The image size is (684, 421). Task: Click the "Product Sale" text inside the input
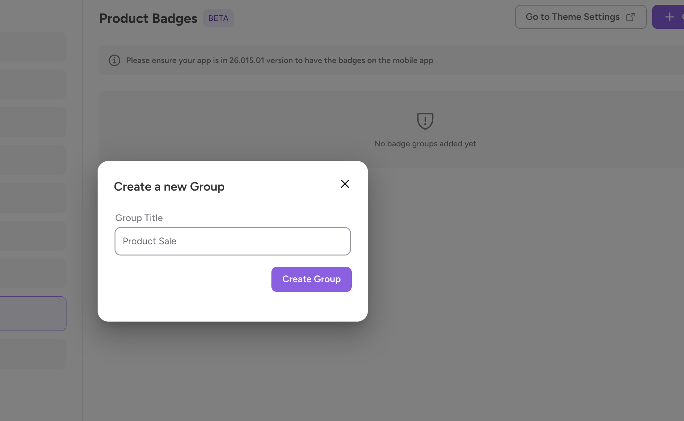pyautogui.click(x=149, y=241)
